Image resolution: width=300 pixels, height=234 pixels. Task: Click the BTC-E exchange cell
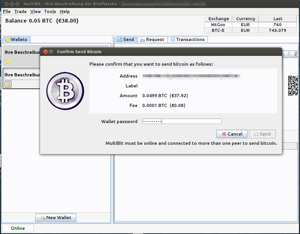tap(218, 30)
